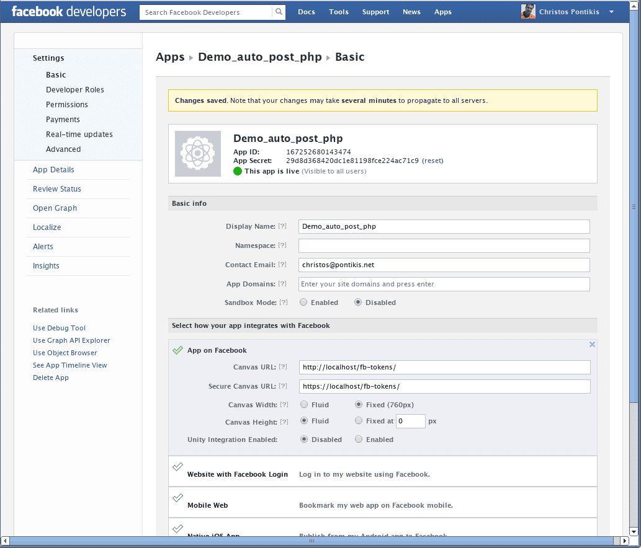Screen dimensions: 641x548
Task: Click the search magnifier icon
Action: (279, 12)
